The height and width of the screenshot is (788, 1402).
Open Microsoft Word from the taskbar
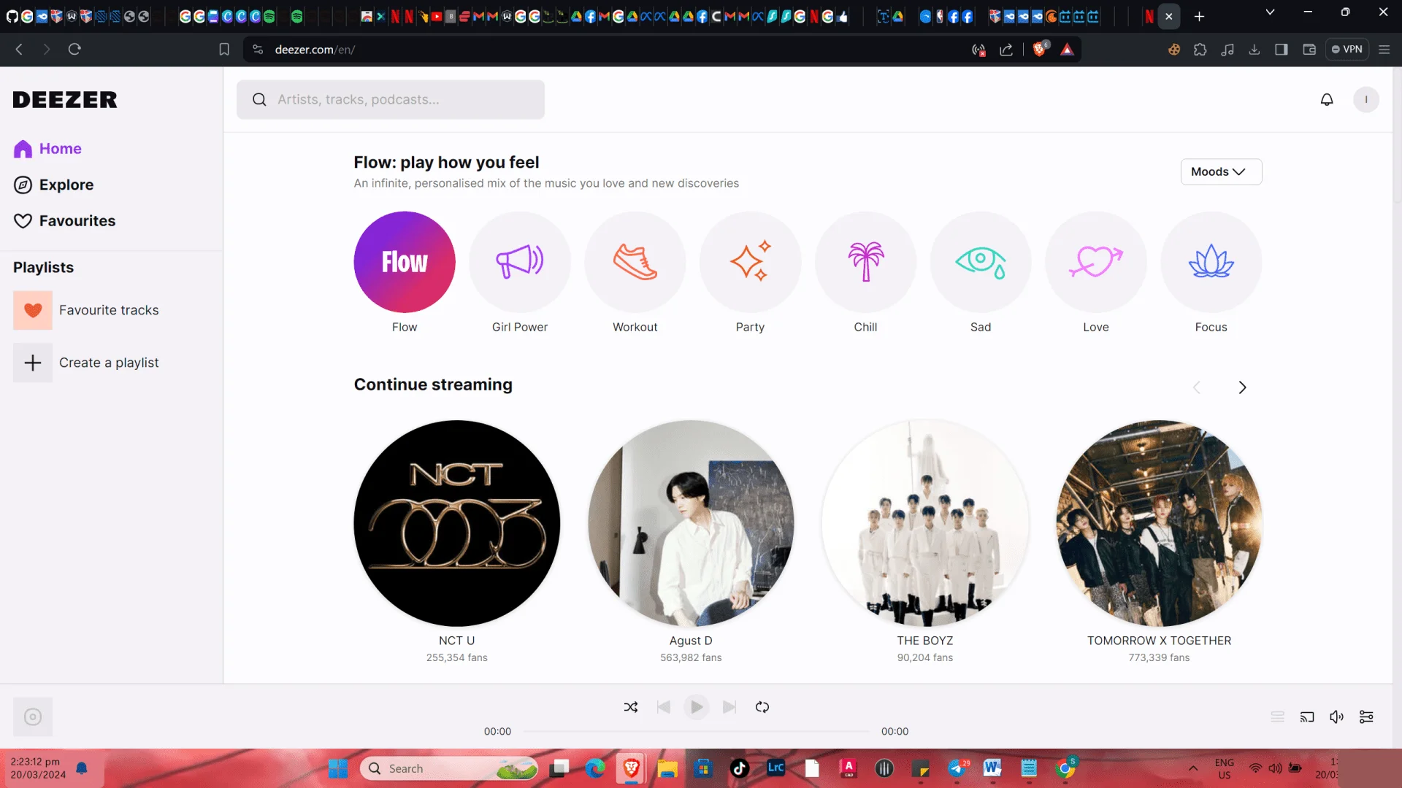pyautogui.click(x=992, y=768)
